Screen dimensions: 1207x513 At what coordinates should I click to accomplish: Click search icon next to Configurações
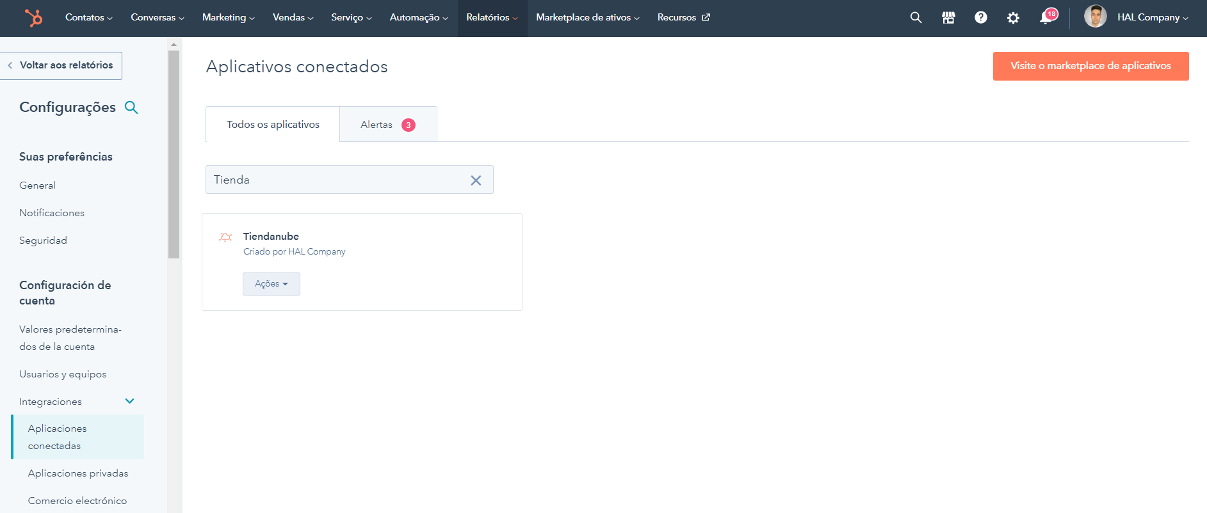click(131, 107)
